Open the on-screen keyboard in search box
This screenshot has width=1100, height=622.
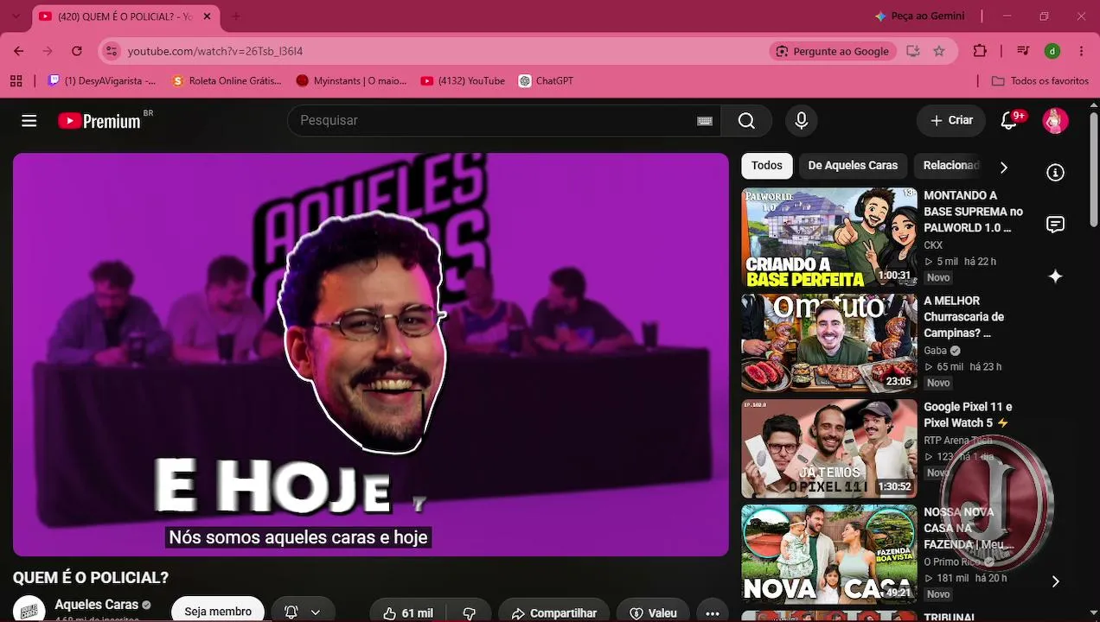705,121
